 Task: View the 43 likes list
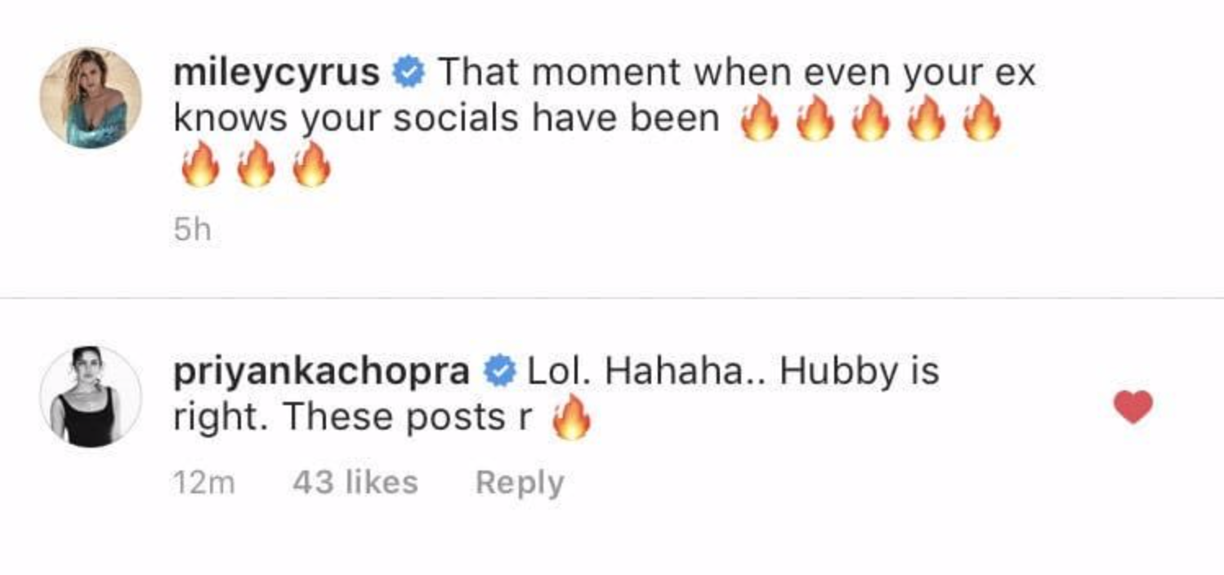(x=355, y=483)
